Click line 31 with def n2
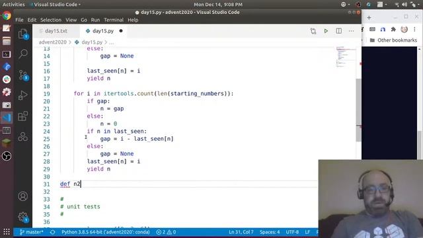The image size is (423, 238). pyautogui.click(x=70, y=184)
